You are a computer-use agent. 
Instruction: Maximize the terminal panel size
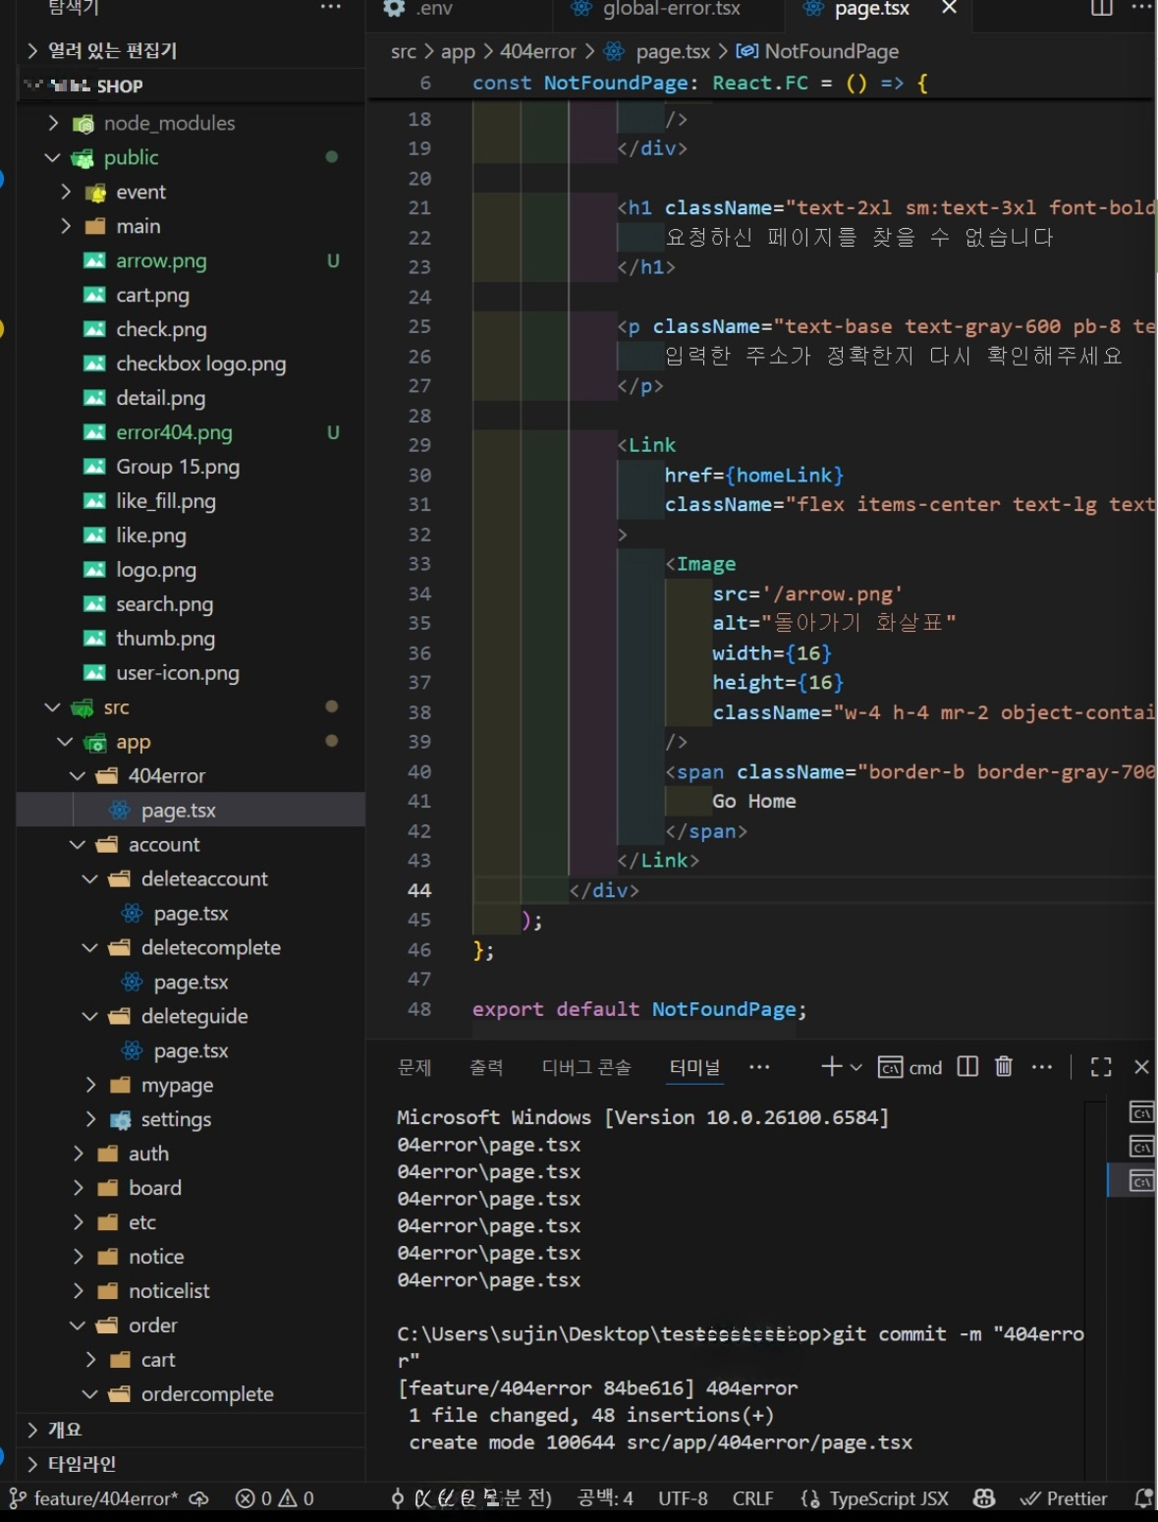pos(1101,1067)
